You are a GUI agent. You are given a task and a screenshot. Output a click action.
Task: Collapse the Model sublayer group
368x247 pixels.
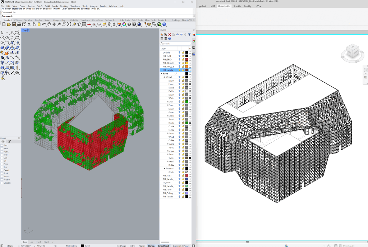coord(164,77)
